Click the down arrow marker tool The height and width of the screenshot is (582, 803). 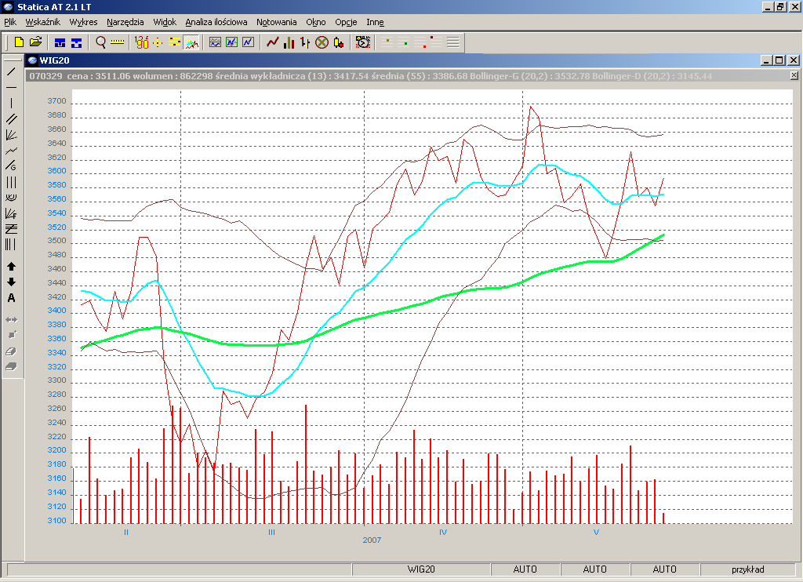(x=11, y=282)
